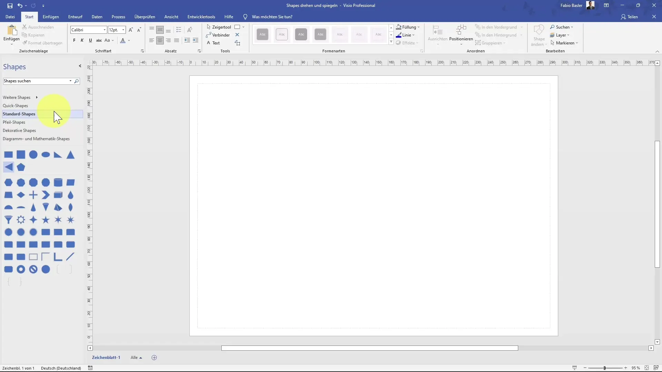This screenshot has width=662, height=372.
Task: Add a new page with plus icon
Action: point(154,358)
